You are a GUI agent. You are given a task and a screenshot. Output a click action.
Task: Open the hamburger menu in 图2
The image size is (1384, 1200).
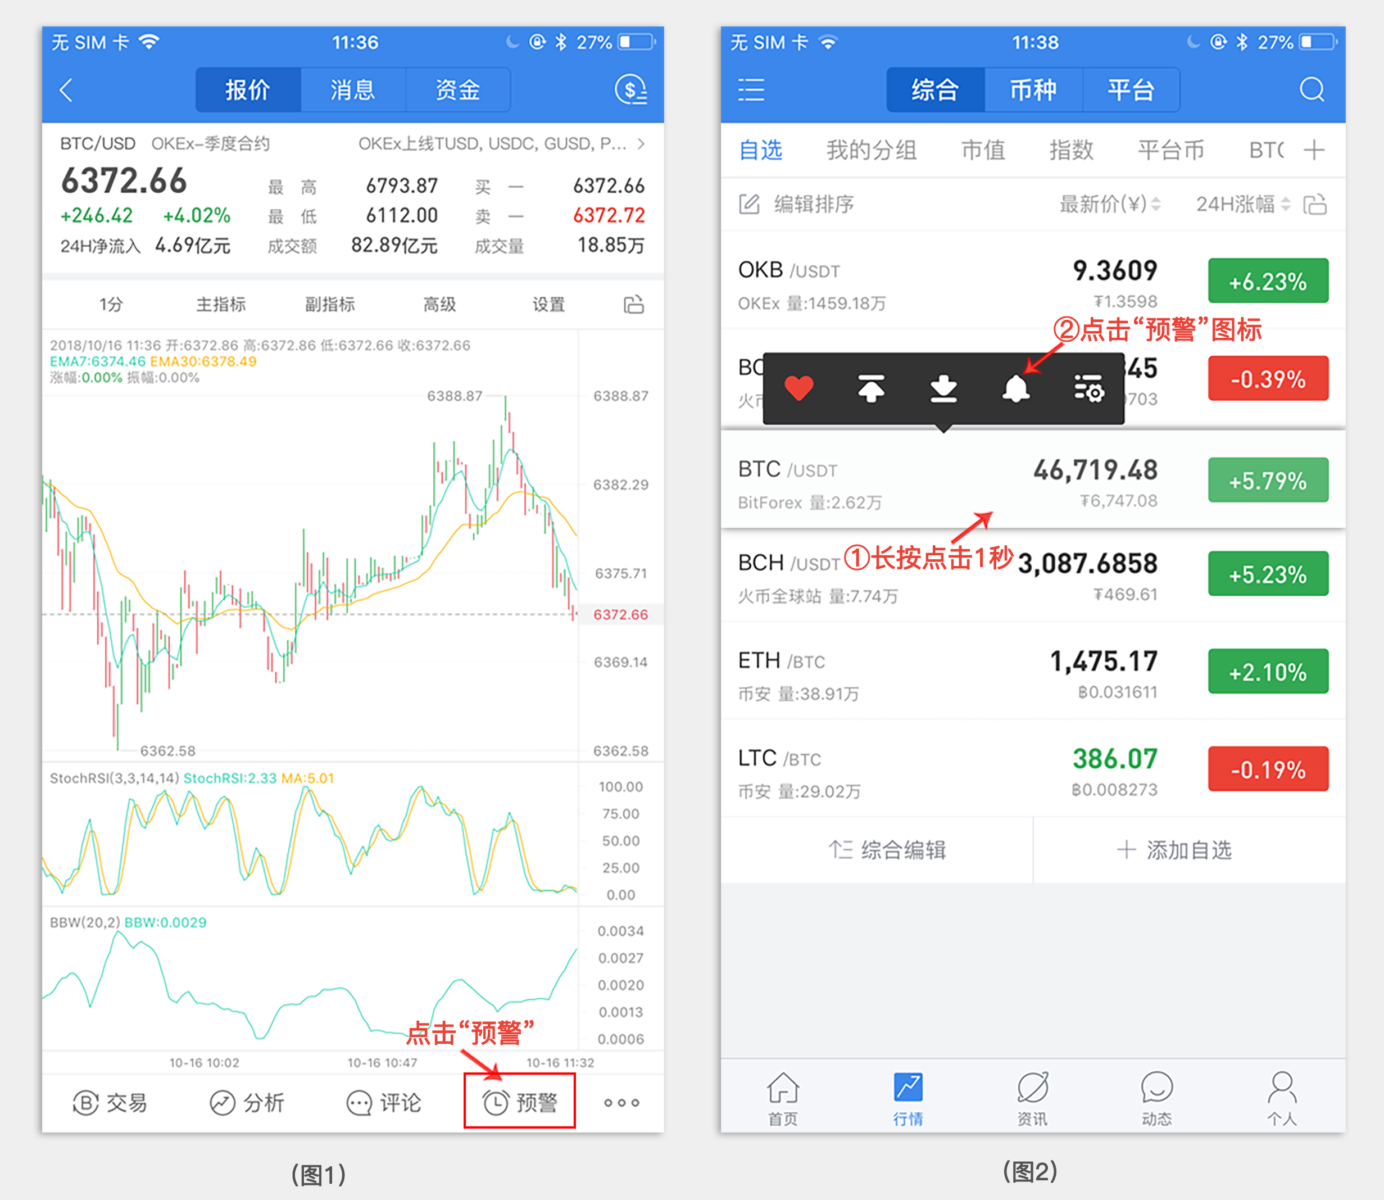tap(751, 90)
